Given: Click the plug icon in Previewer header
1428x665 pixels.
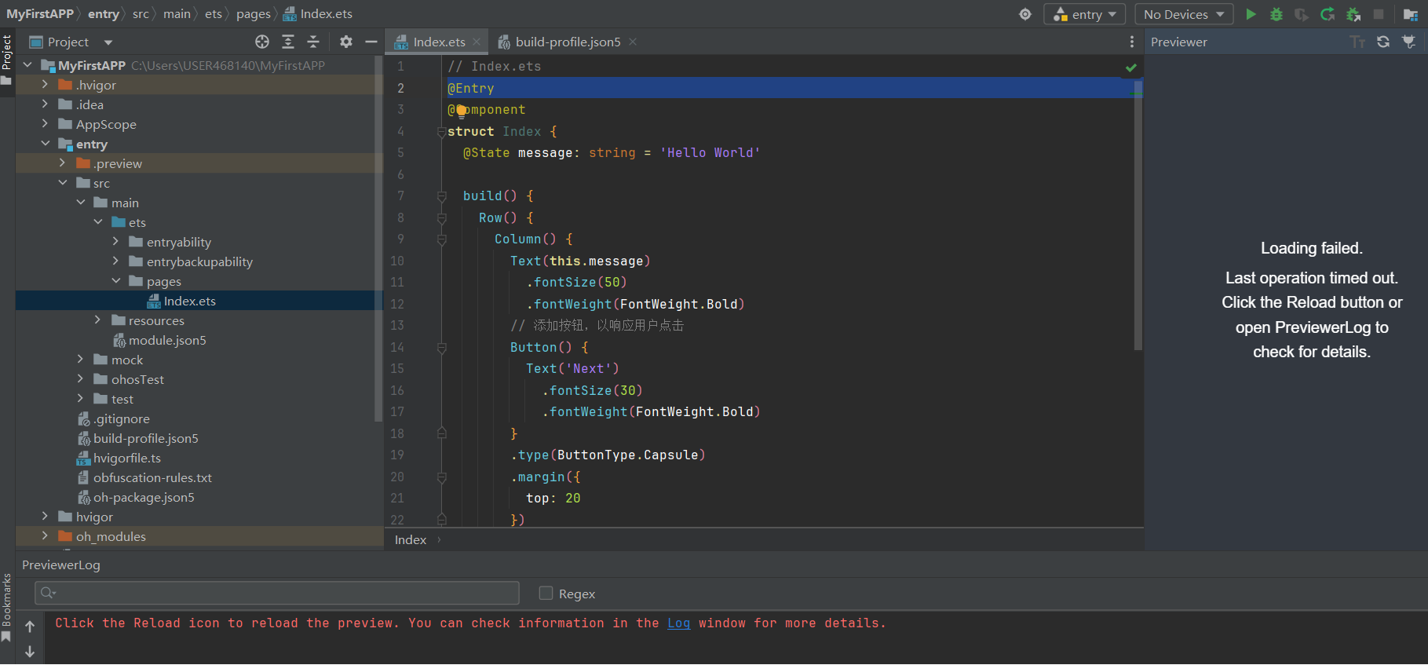Looking at the screenshot, I should 1409,42.
